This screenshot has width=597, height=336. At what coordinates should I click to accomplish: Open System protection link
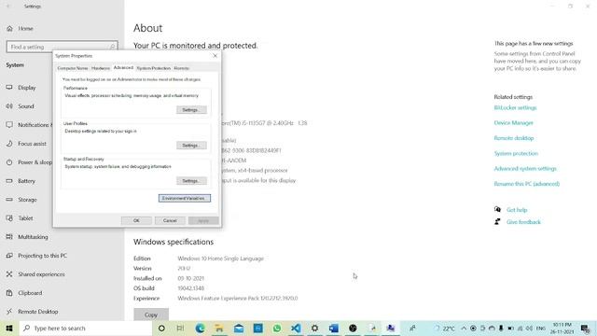coord(516,153)
